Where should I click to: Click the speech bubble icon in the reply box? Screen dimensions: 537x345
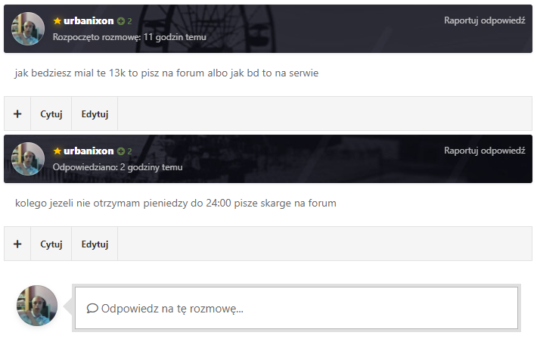point(92,309)
